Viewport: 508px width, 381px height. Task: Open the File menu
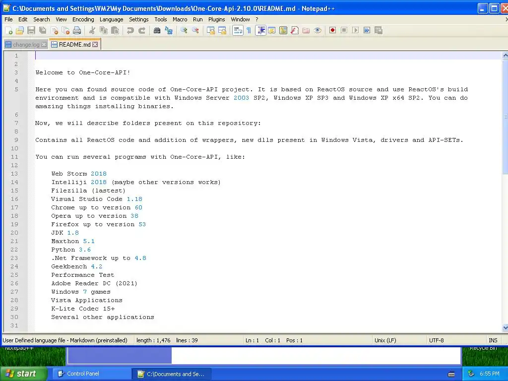(x=9, y=19)
